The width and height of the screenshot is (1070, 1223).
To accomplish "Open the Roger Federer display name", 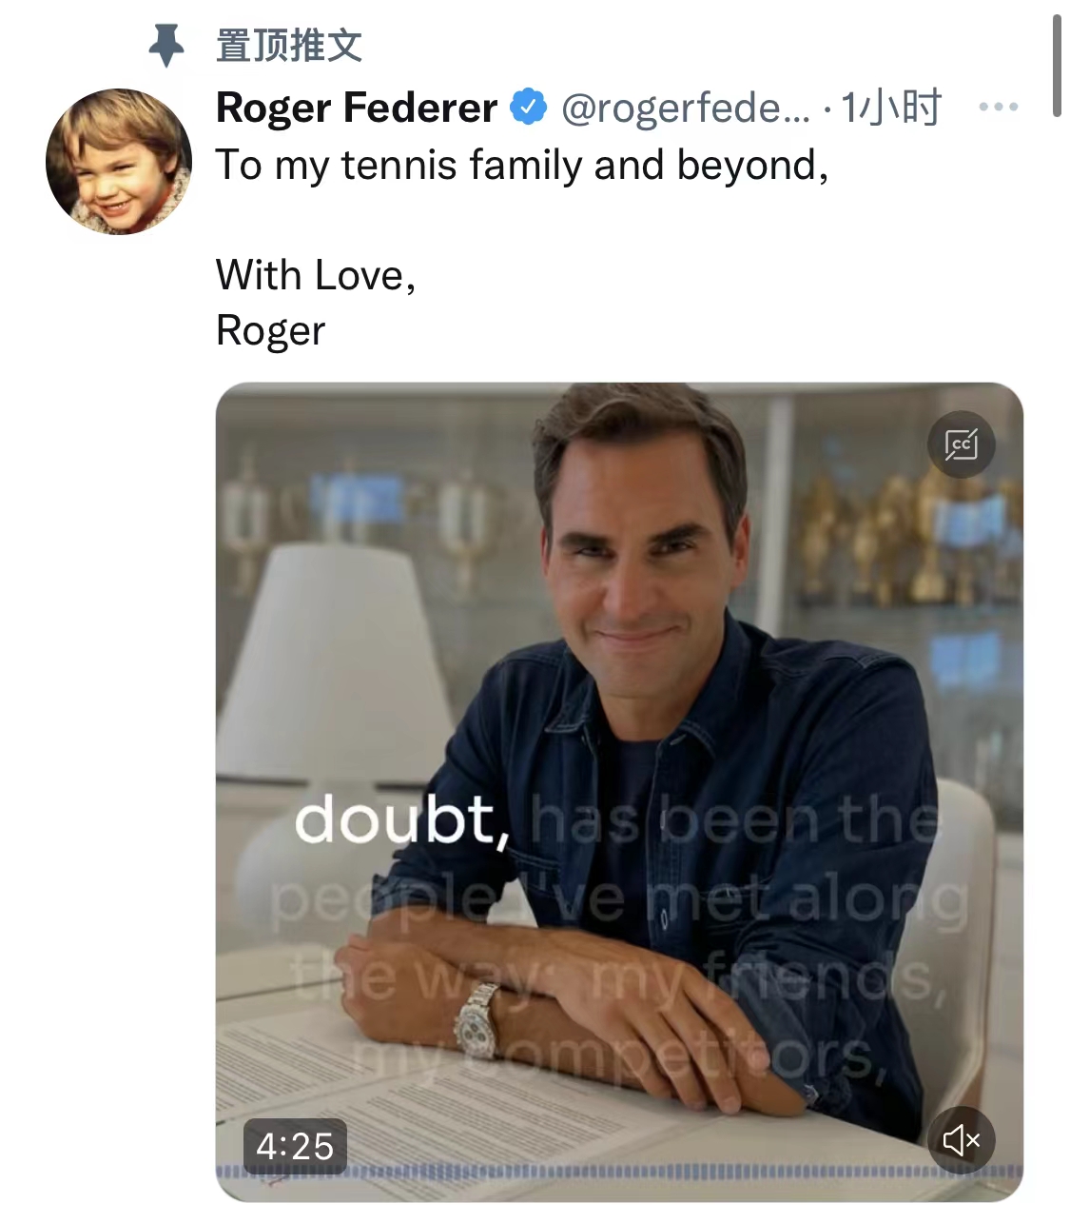I will (x=357, y=107).
